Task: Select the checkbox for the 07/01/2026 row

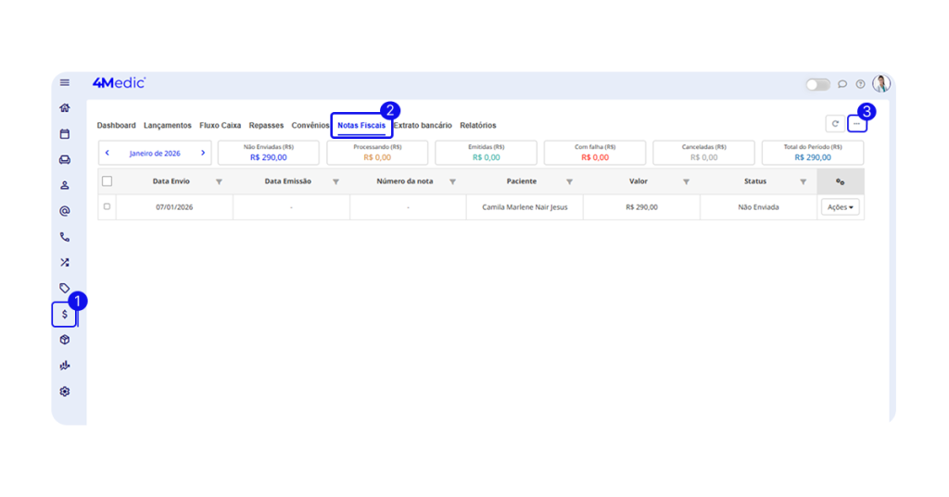Action: pyautogui.click(x=107, y=206)
